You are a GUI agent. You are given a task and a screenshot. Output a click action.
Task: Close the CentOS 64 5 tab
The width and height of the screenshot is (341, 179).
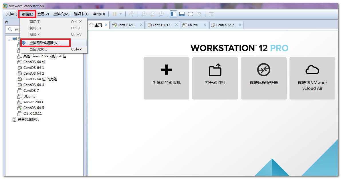click(141, 25)
